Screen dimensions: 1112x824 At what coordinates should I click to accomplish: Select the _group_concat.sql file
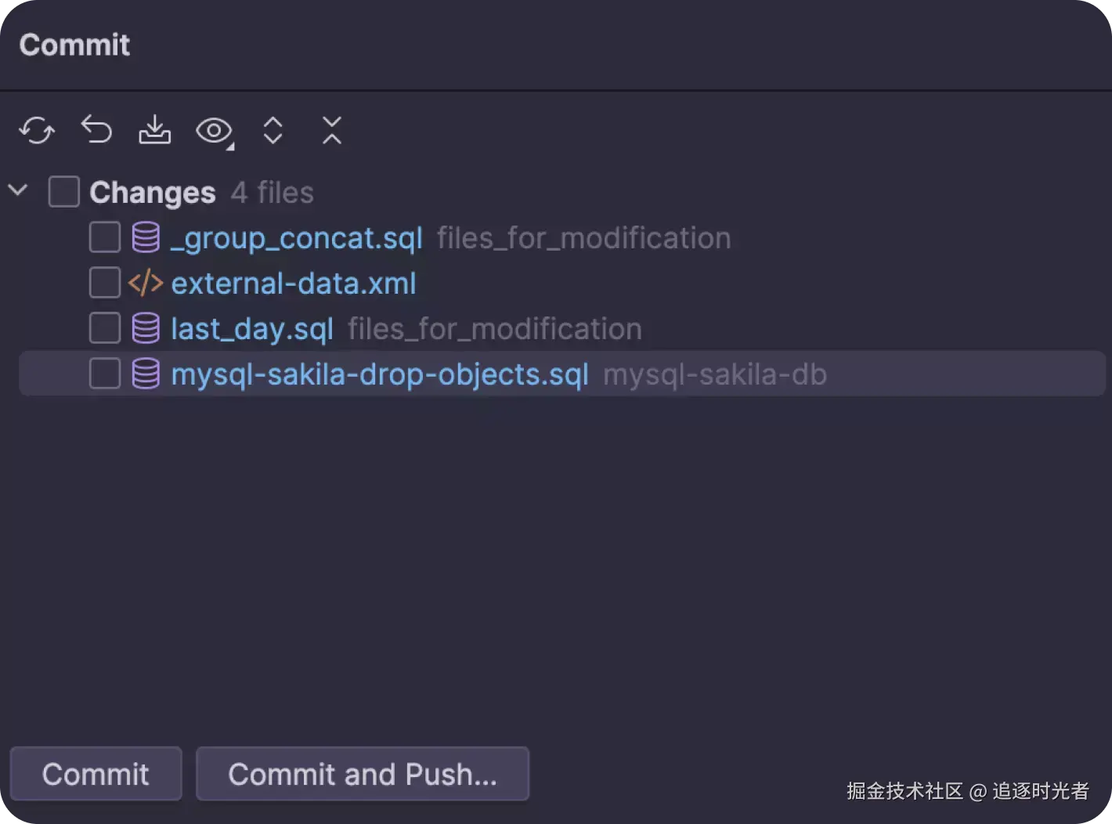click(x=297, y=238)
